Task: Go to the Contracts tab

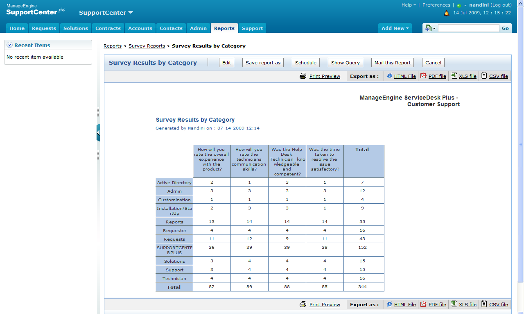Action: point(108,28)
